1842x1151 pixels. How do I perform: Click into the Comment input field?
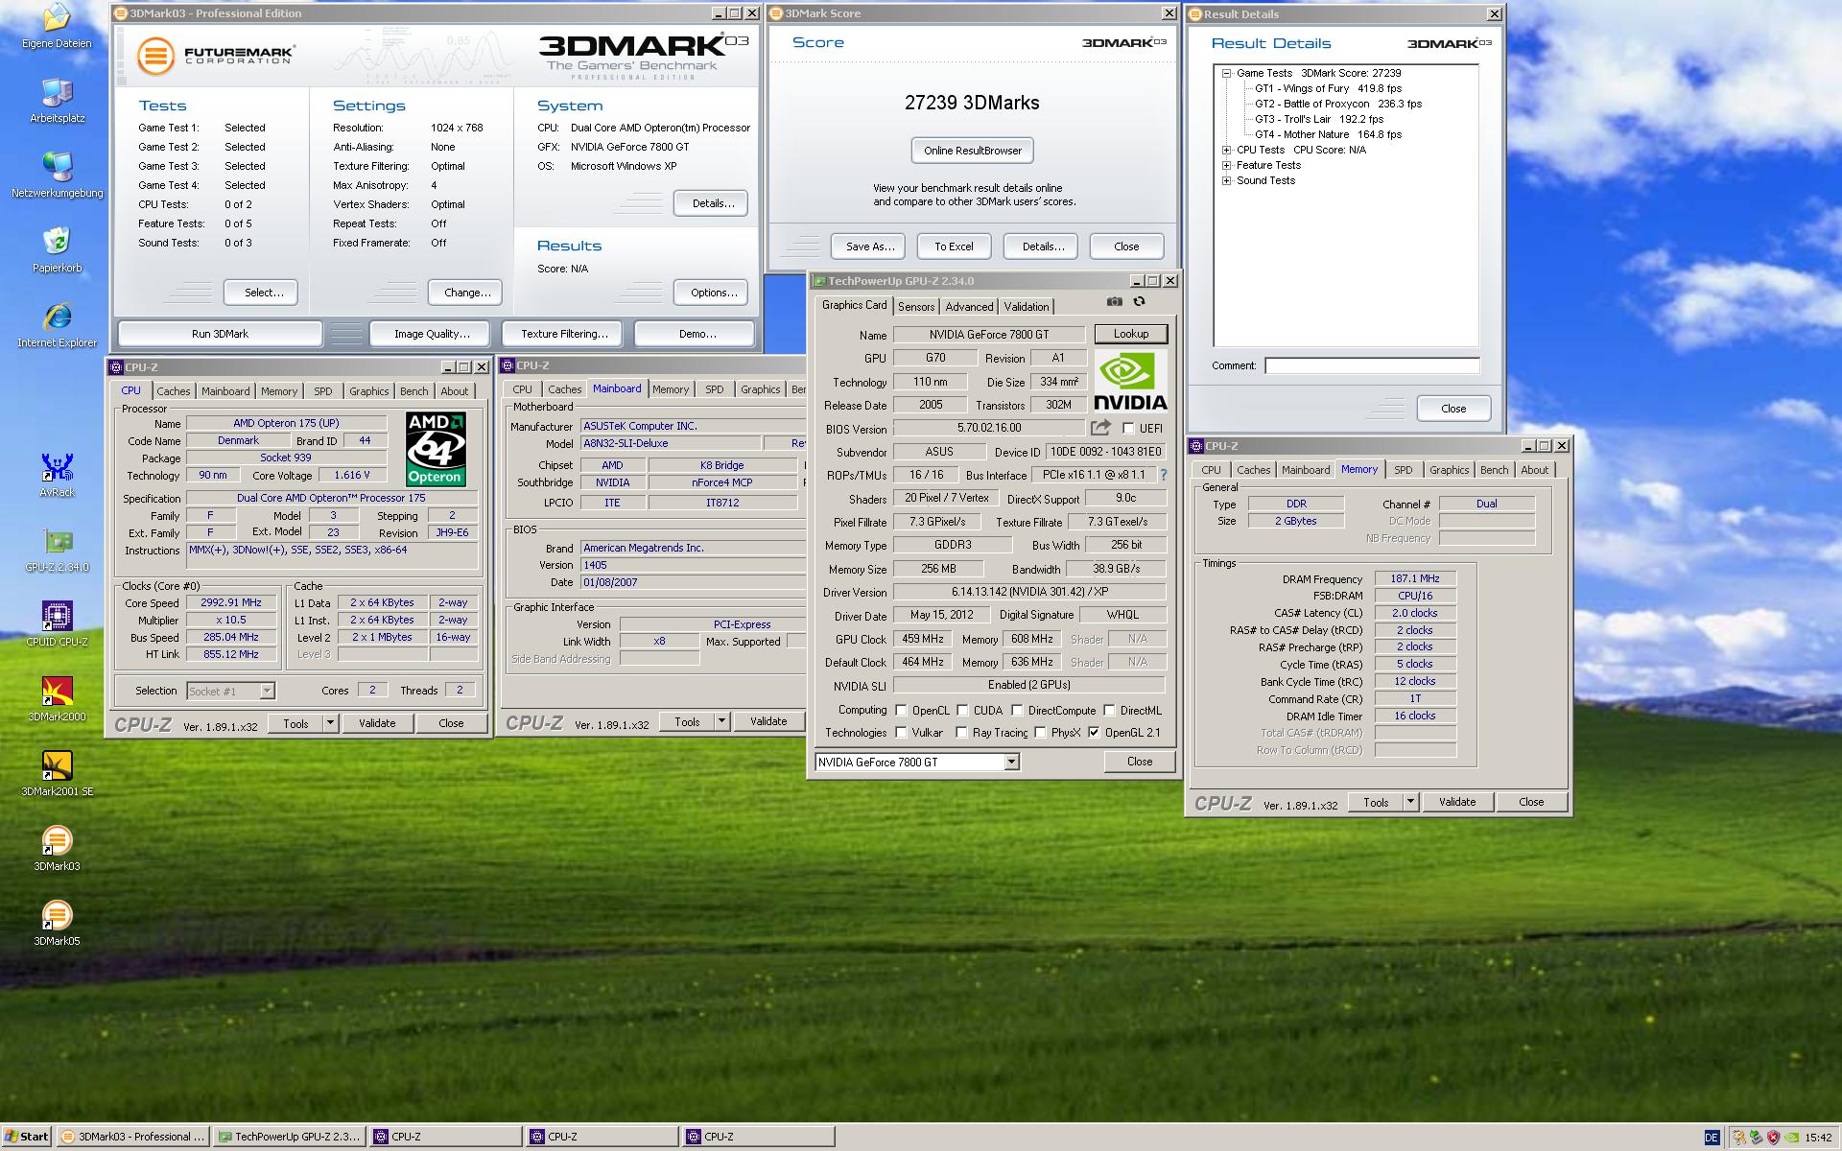pos(1372,365)
